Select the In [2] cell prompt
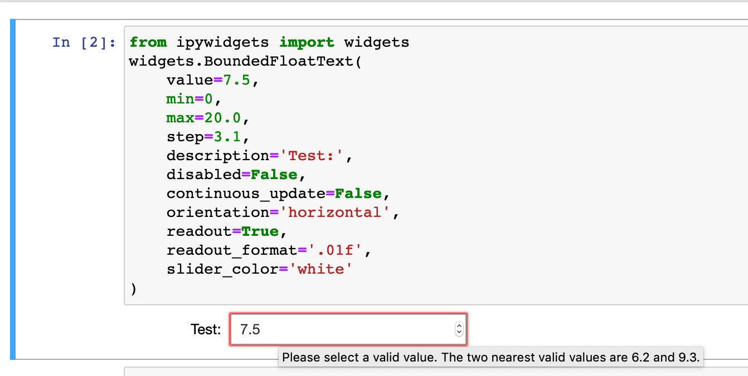 (x=84, y=42)
